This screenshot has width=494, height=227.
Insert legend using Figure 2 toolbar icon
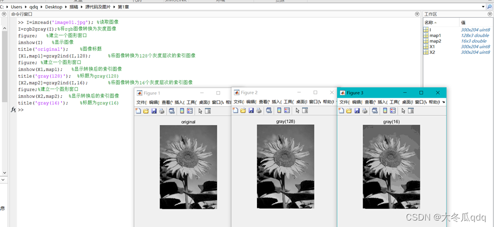287,110
